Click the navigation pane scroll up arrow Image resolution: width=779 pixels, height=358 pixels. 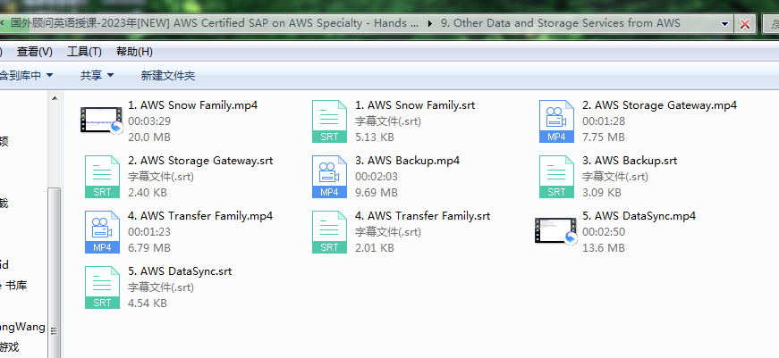[55, 98]
